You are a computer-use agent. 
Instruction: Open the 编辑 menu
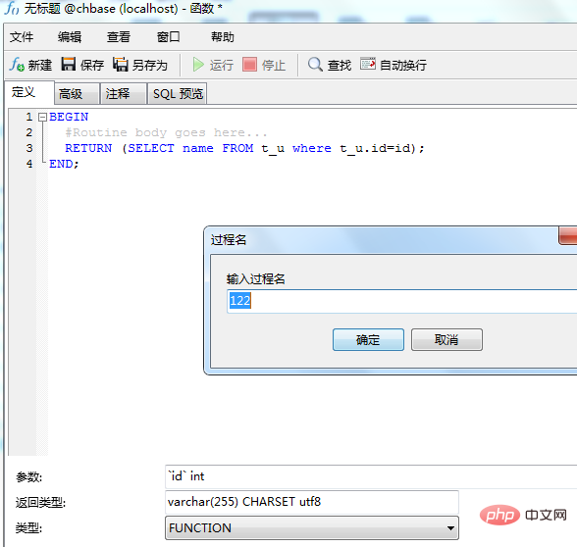pyautogui.click(x=70, y=37)
